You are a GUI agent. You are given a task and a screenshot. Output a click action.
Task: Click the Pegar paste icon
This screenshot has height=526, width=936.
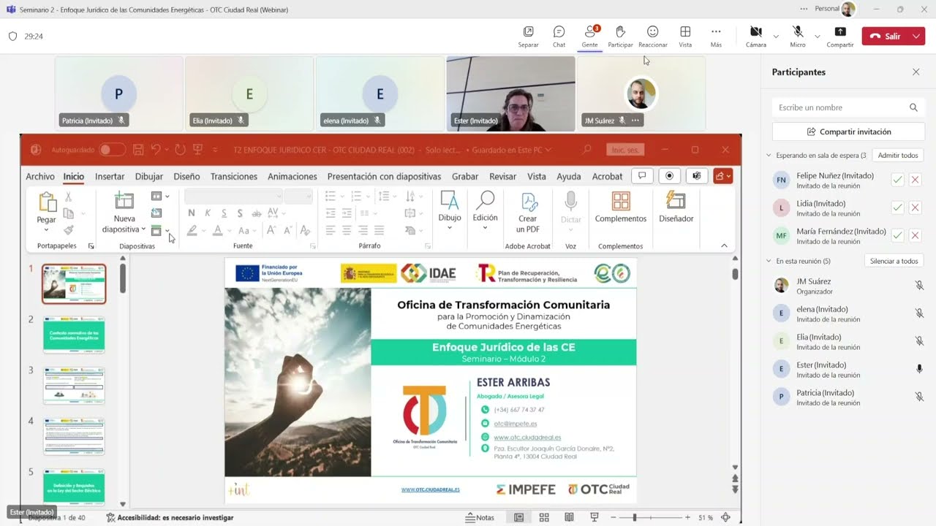tap(47, 202)
